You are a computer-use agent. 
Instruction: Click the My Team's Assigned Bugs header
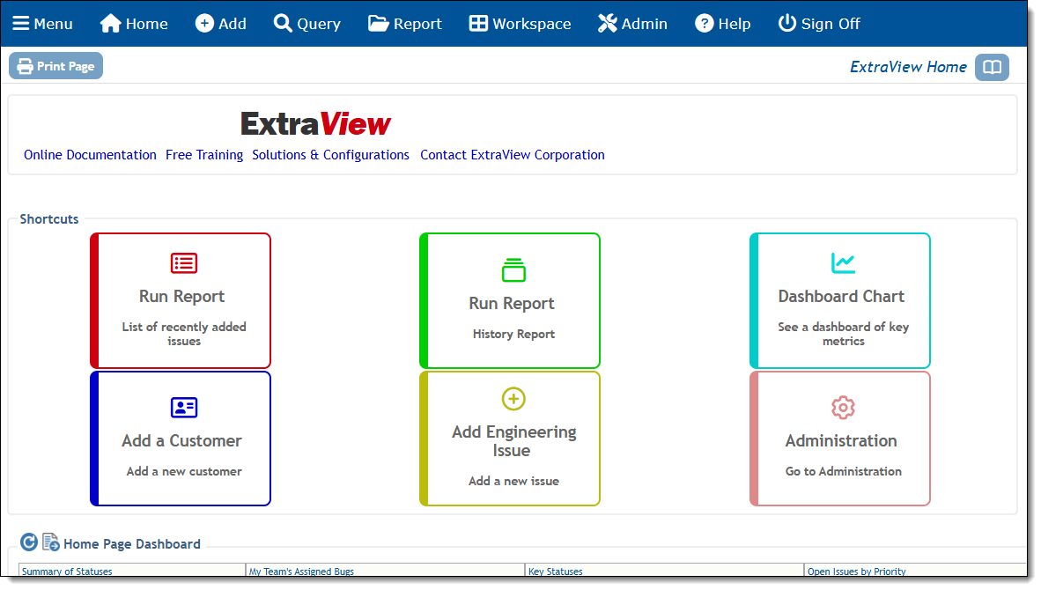coord(301,572)
